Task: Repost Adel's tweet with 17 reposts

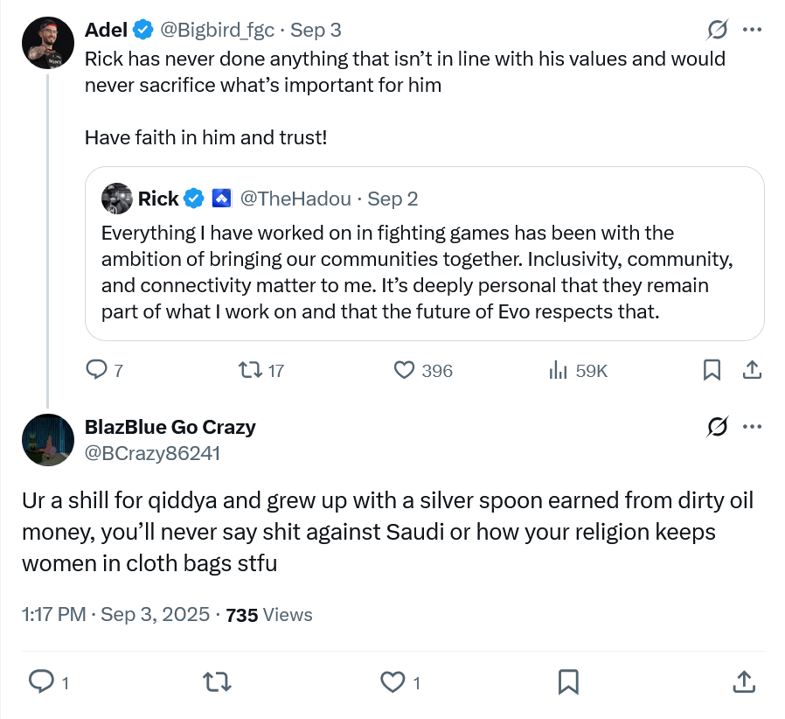Action: pyautogui.click(x=249, y=370)
